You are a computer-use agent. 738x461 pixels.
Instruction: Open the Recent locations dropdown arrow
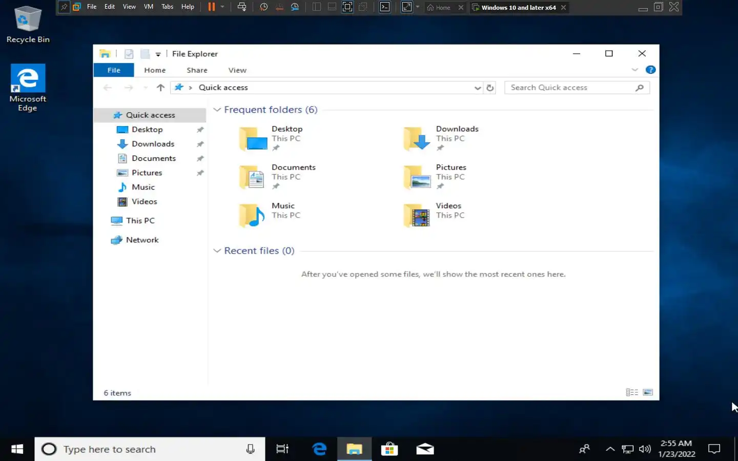coord(146,88)
